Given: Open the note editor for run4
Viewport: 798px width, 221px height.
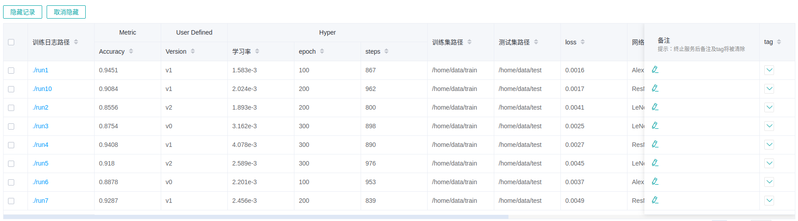Looking at the screenshot, I should coord(655,144).
